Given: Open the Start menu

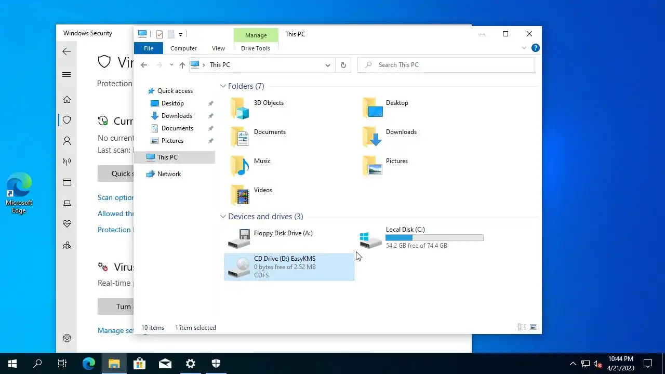Looking at the screenshot, I should (12, 364).
